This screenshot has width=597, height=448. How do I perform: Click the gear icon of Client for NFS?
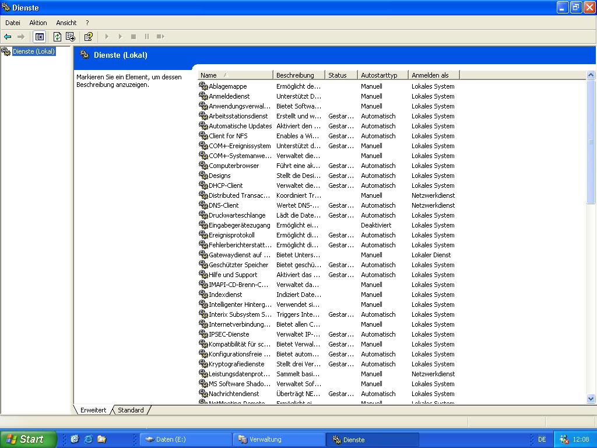coord(203,135)
